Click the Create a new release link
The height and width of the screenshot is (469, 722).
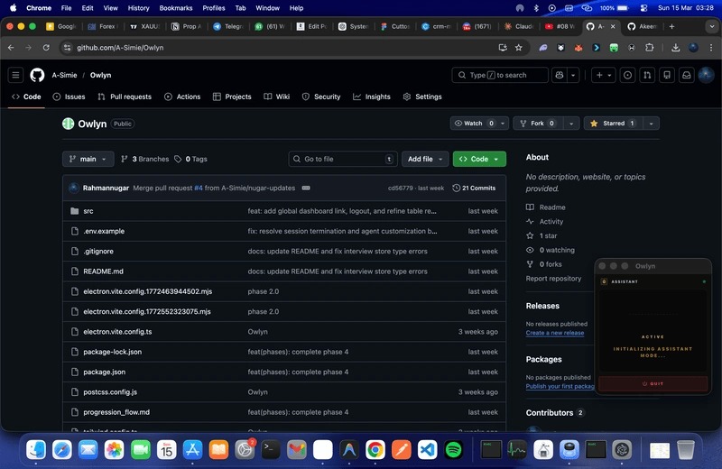point(555,333)
